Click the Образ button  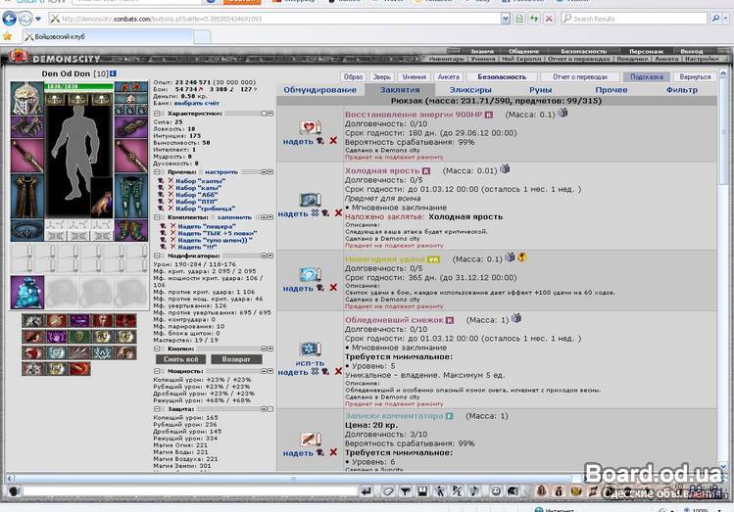pos(353,76)
